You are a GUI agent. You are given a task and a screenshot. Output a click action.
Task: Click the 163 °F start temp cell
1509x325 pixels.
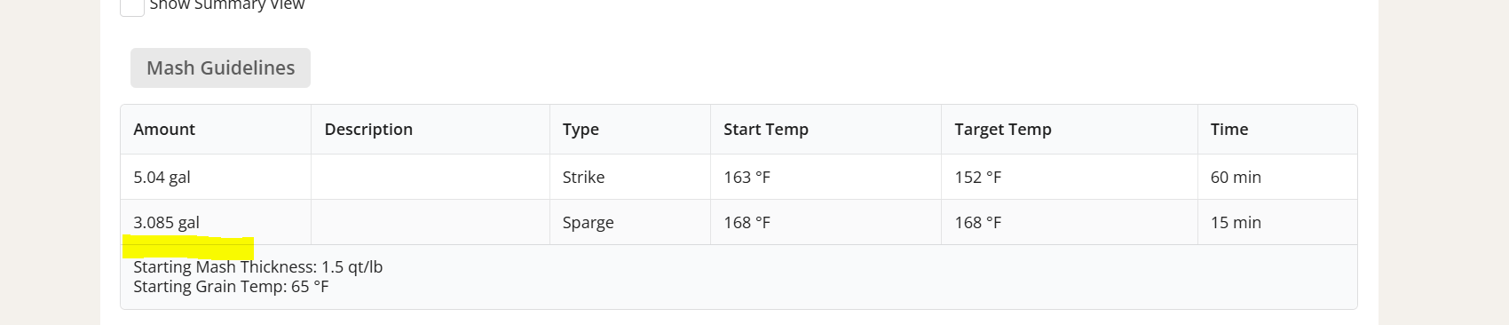[826, 178]
